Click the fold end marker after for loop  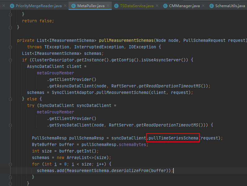pos(11,177)
